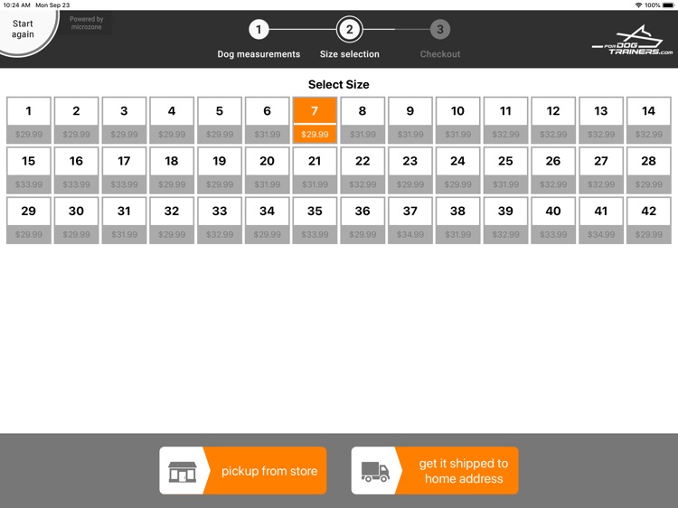Select size 38

[x=458, y=221]
